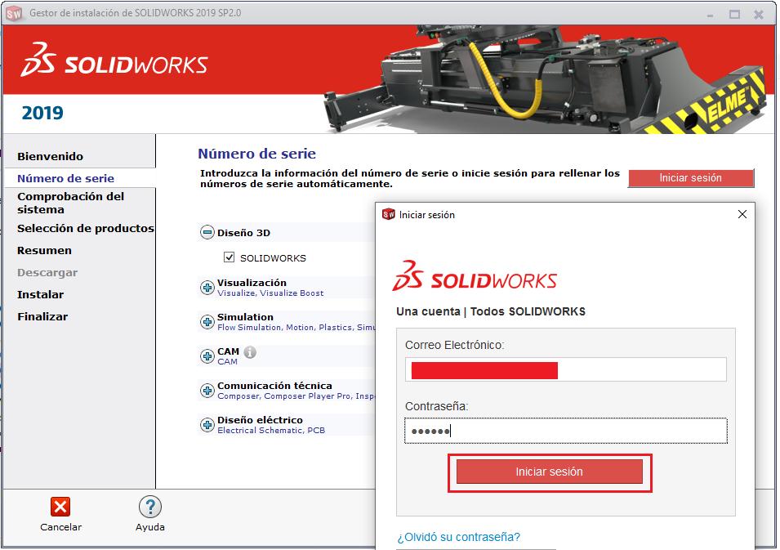Click the CAM info icon
This screenshot has height=550, width=780.
click(x=250, y=352)
